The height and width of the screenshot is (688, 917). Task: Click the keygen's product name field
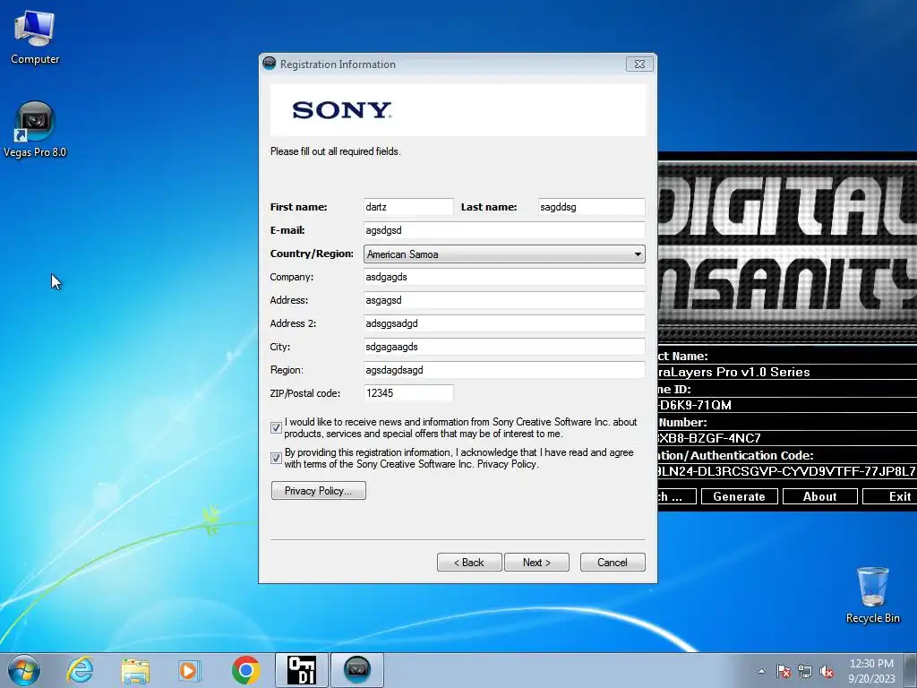pyautogui.click(x=787, y=372)
